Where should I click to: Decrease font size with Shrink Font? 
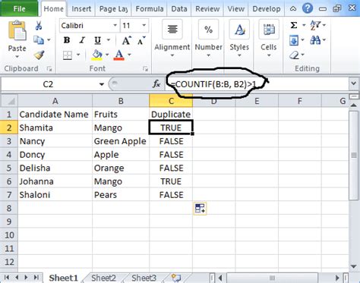[141, 40]
